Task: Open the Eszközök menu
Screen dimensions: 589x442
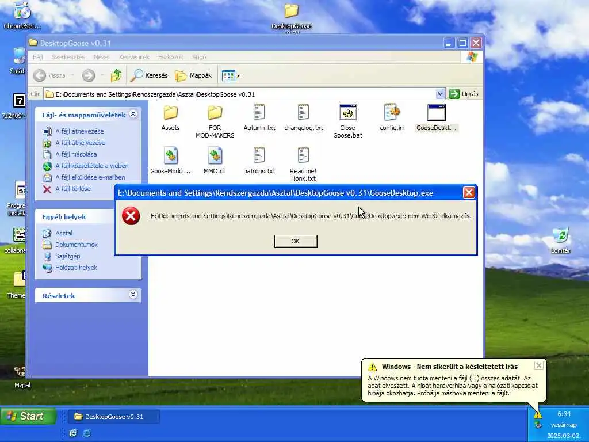Action: pos(170,57)
